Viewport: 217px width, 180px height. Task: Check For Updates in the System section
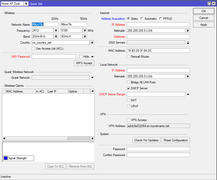pyautogui.click(x=146, y=140)
